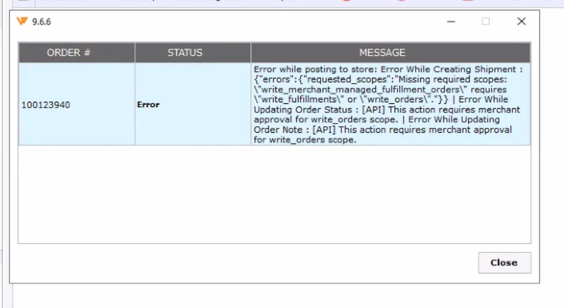Minimize the 9.6.6 dialog window
This screenshot has width=564, height=308.
451,21
